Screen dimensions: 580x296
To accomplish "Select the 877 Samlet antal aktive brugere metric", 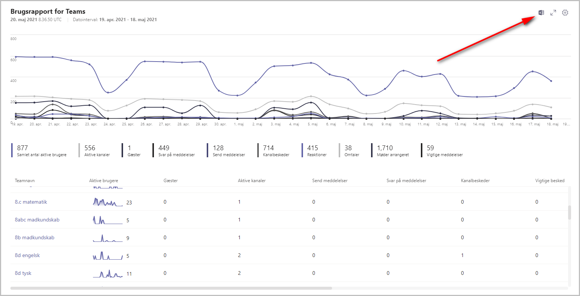I will coord(39,150).
